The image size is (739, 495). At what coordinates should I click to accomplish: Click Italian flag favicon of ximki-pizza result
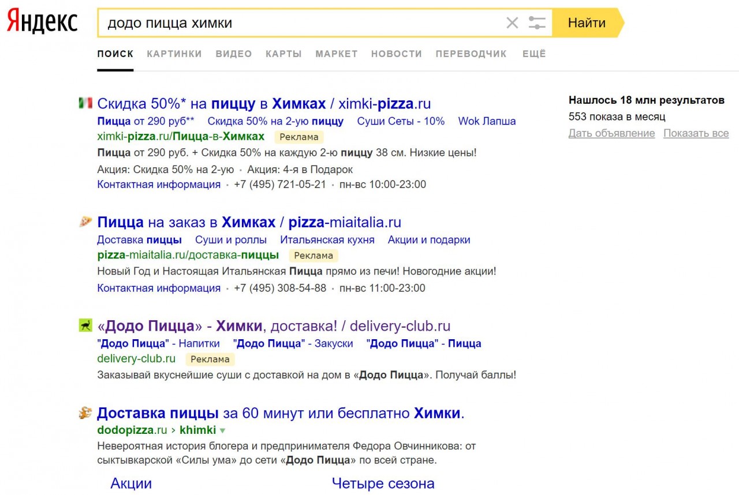tap(85, 103)
